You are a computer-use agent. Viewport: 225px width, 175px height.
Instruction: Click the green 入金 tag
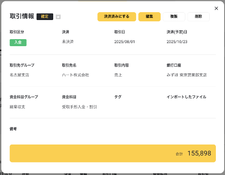[18, 43]
